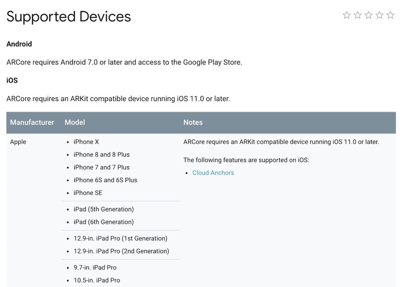Click the Notes column header
The image size is (400, 287).
coord(193,122)
